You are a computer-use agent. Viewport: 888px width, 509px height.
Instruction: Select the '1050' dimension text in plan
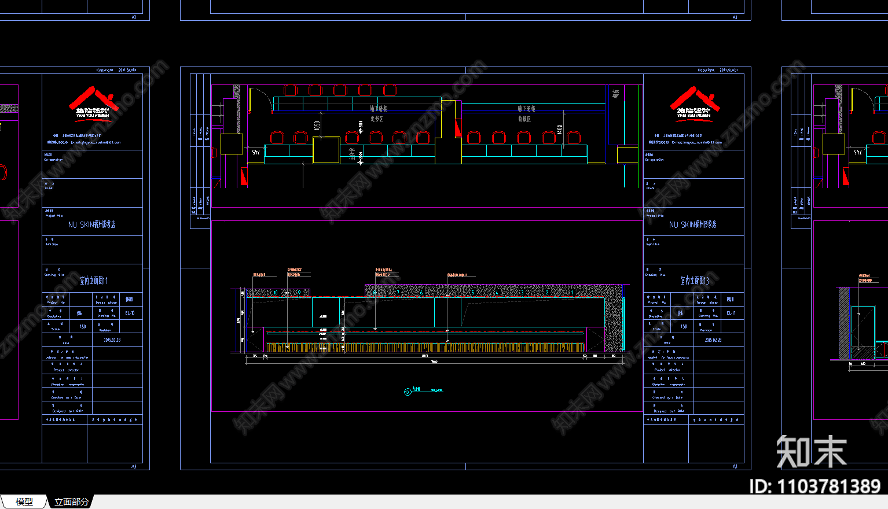point(317,126)
